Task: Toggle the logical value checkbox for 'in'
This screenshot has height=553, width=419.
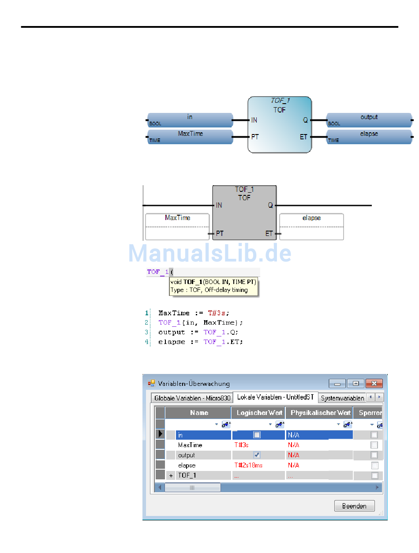Action: [257, 435]
